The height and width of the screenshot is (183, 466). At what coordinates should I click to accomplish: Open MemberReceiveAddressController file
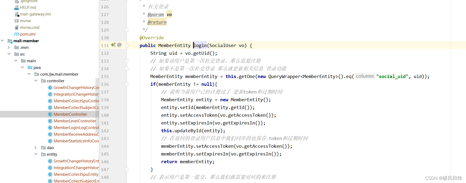pos(76,134)
